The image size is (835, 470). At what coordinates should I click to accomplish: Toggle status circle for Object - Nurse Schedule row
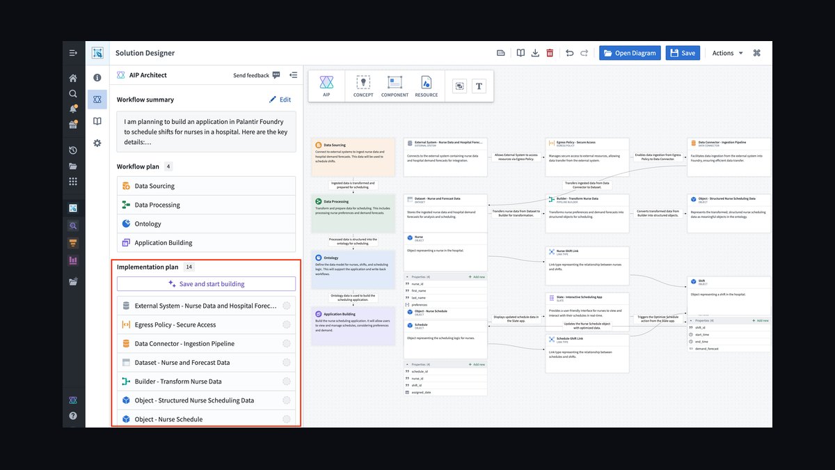[x=287, y=418]
